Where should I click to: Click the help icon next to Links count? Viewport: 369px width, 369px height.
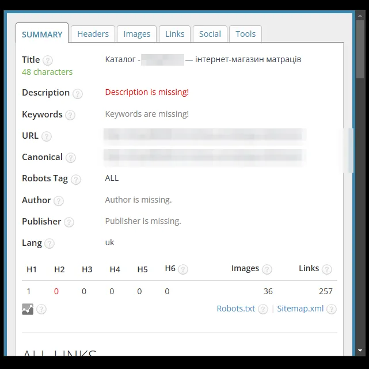click(x=327, y=269)
